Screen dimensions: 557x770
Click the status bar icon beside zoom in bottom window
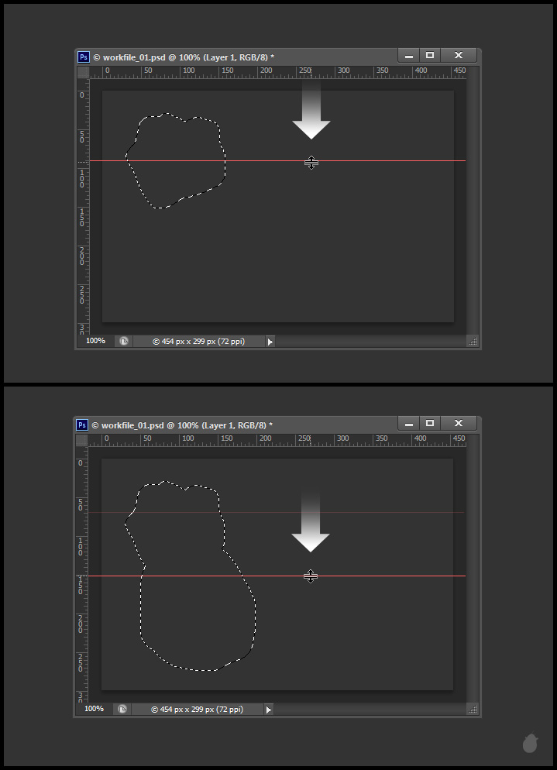click(122, 709)
